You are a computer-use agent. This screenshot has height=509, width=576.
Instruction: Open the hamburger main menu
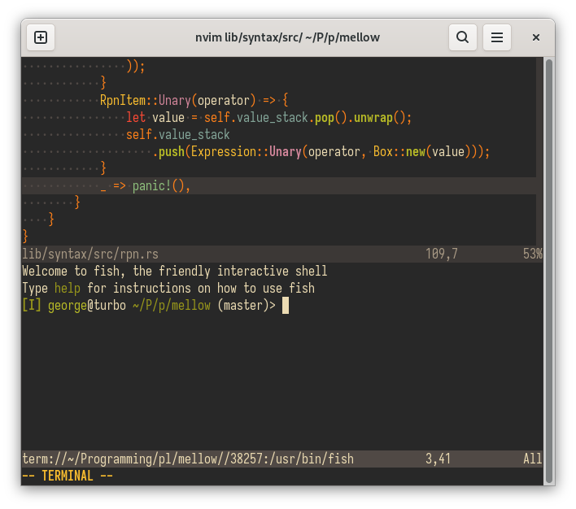tap(497, 37)
